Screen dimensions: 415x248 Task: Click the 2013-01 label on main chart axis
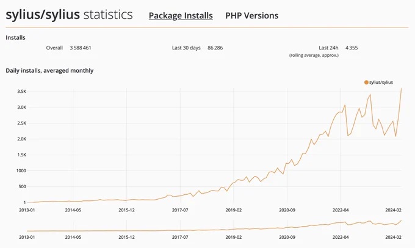pyautogui.click(x=27, y=210)
